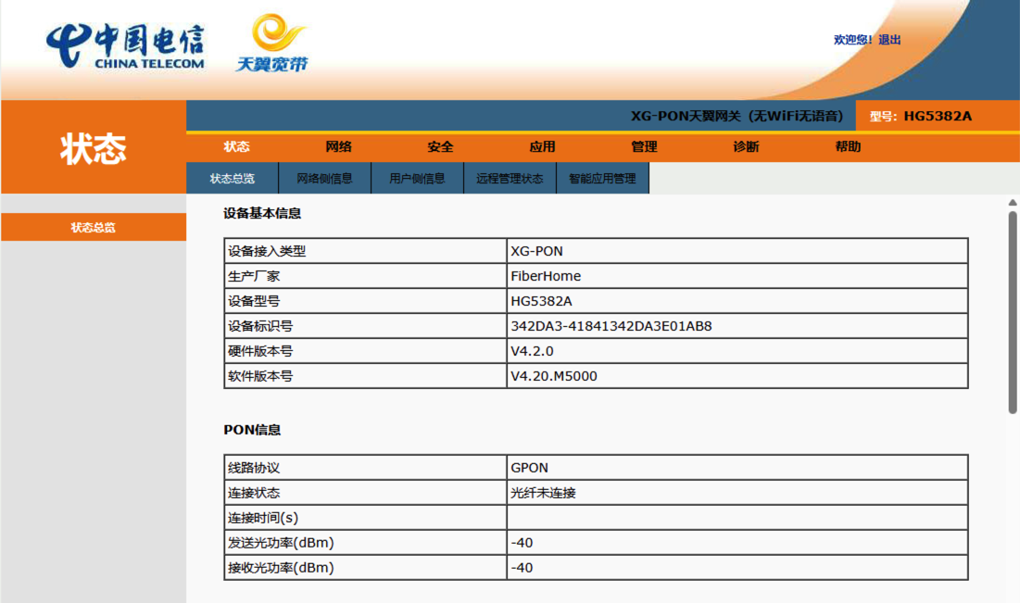Click the 接收光功率 value -40
This screenshot has width=1020, height=603.
pos(522,568)
